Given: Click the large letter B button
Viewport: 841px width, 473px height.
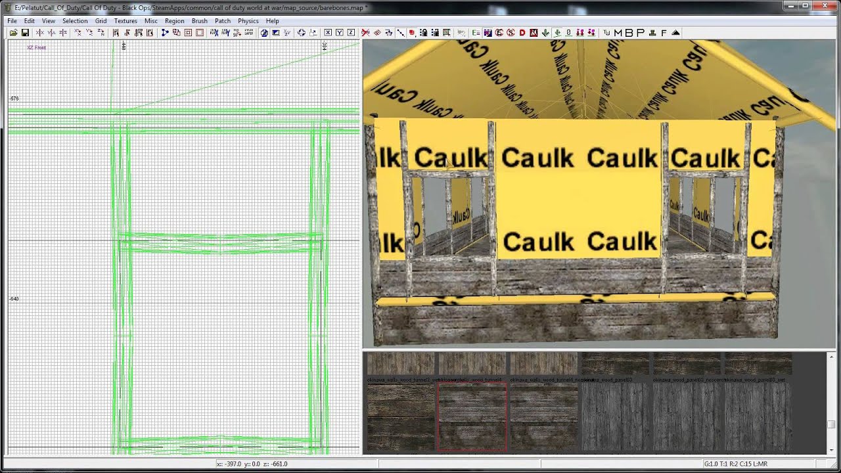Looking at the screenshot, I should click(x=629, y=32).
